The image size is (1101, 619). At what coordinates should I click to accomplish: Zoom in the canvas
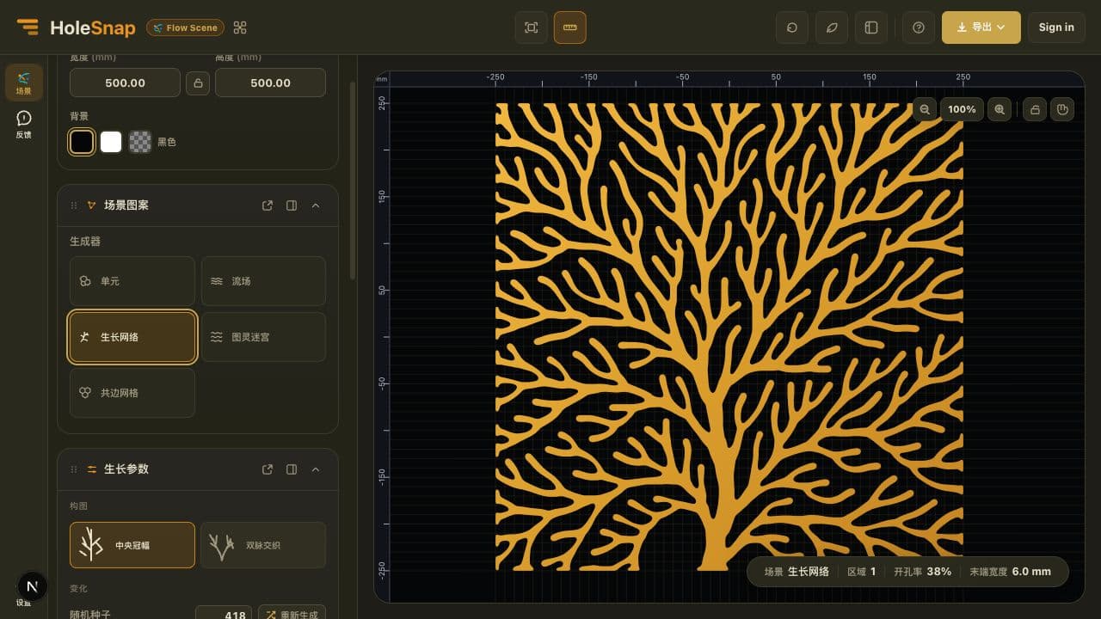click(1000, 109)
